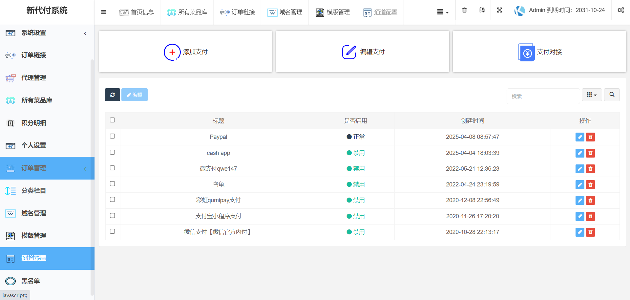Open 黑名单 in the sidebar

click(31, 281)
